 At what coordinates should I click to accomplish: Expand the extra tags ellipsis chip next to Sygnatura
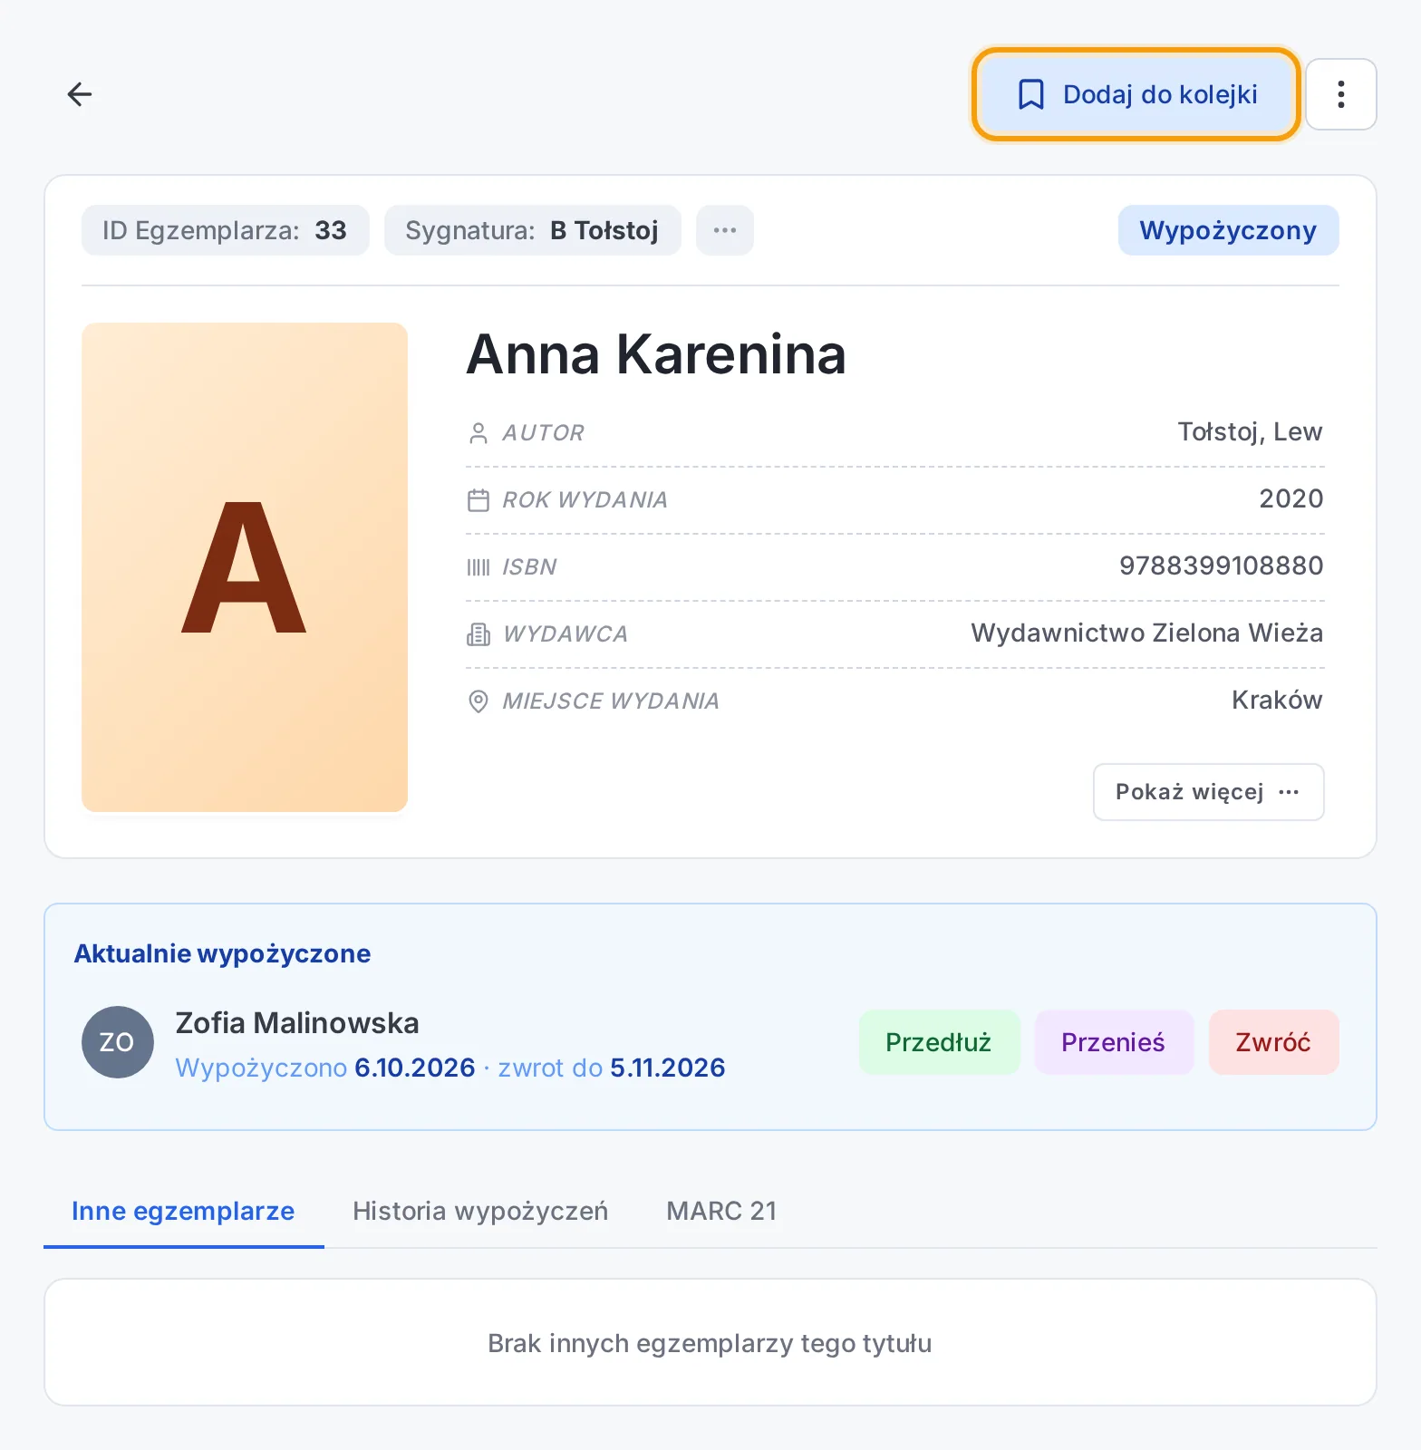click(x=725, y=230)
